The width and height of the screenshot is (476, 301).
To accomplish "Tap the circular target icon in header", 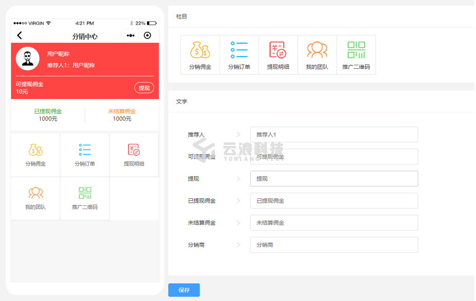I will point(148,35).
